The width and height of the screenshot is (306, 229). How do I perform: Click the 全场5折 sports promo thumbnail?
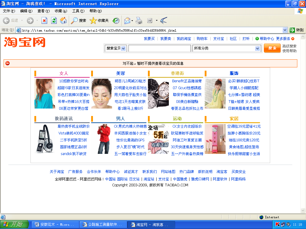158,139
